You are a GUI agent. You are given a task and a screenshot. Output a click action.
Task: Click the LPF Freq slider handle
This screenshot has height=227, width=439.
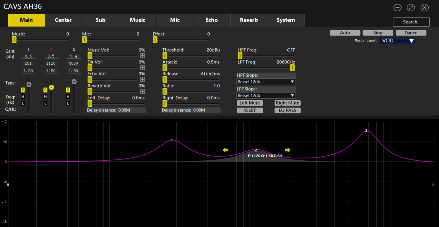[292, 68]
